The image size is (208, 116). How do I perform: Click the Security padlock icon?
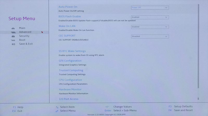click(13, 36)
